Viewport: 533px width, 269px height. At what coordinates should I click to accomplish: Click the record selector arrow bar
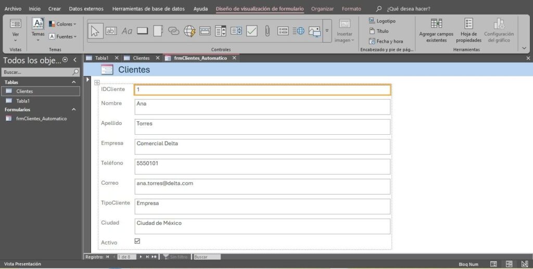87,165
